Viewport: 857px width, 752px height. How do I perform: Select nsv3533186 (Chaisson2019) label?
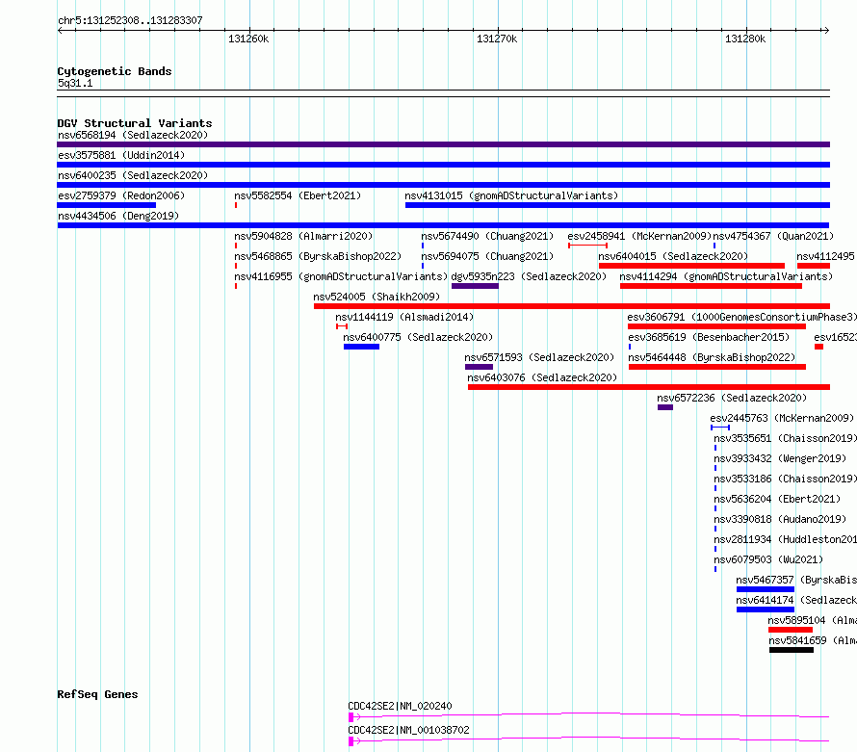click(786, 479)
